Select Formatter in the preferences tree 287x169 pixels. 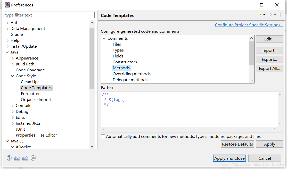[x=30, y=94]
